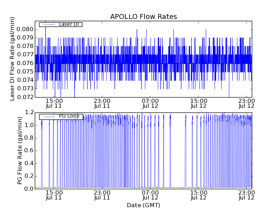
Task: Click the 0.072 y-axis tick label
Action: pos(25,97)
